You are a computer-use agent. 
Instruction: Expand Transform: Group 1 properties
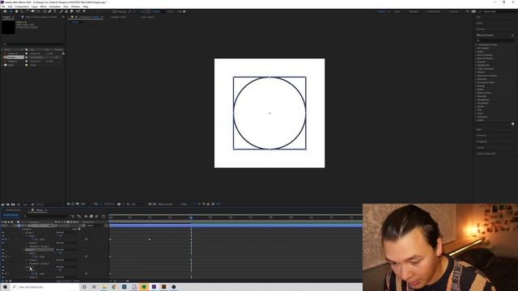(x=27, y=246)
